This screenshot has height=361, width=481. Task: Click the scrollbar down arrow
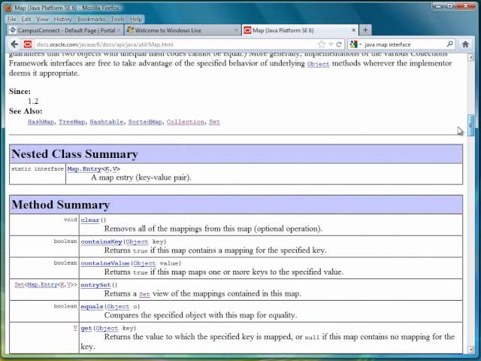tap(470, 349)
